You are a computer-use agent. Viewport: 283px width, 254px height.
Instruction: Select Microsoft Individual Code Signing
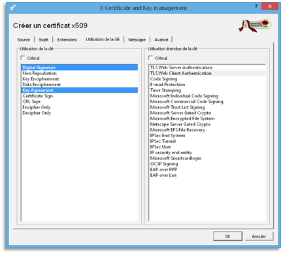(x=207, y=96)
